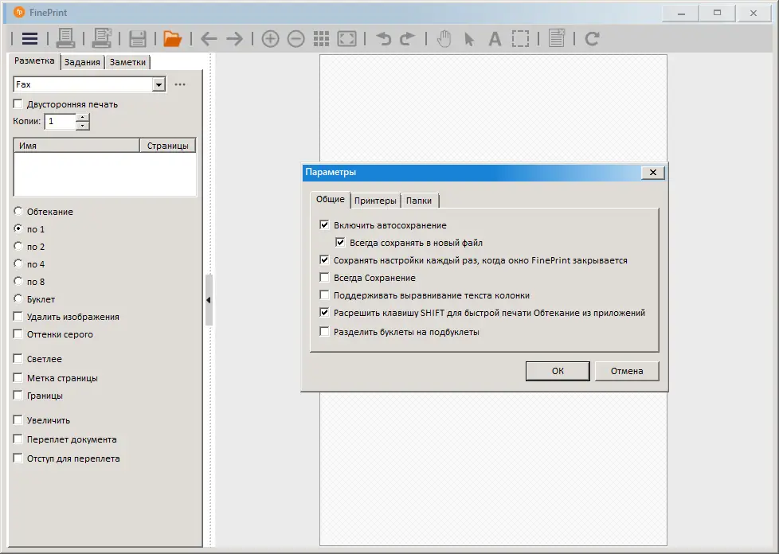
Task: Open the hamburger main menu
Action: 29,38
